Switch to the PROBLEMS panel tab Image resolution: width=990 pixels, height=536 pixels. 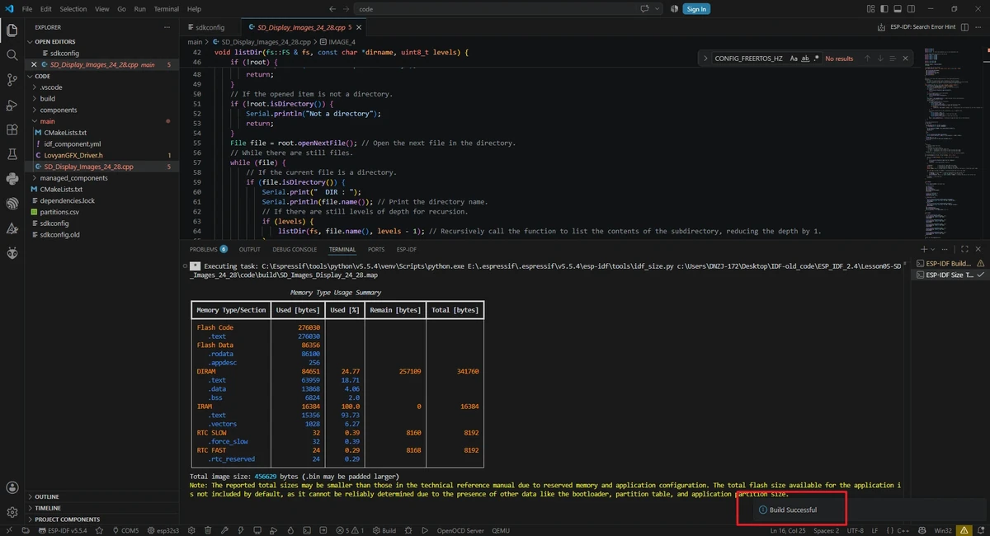coord(208,249)
